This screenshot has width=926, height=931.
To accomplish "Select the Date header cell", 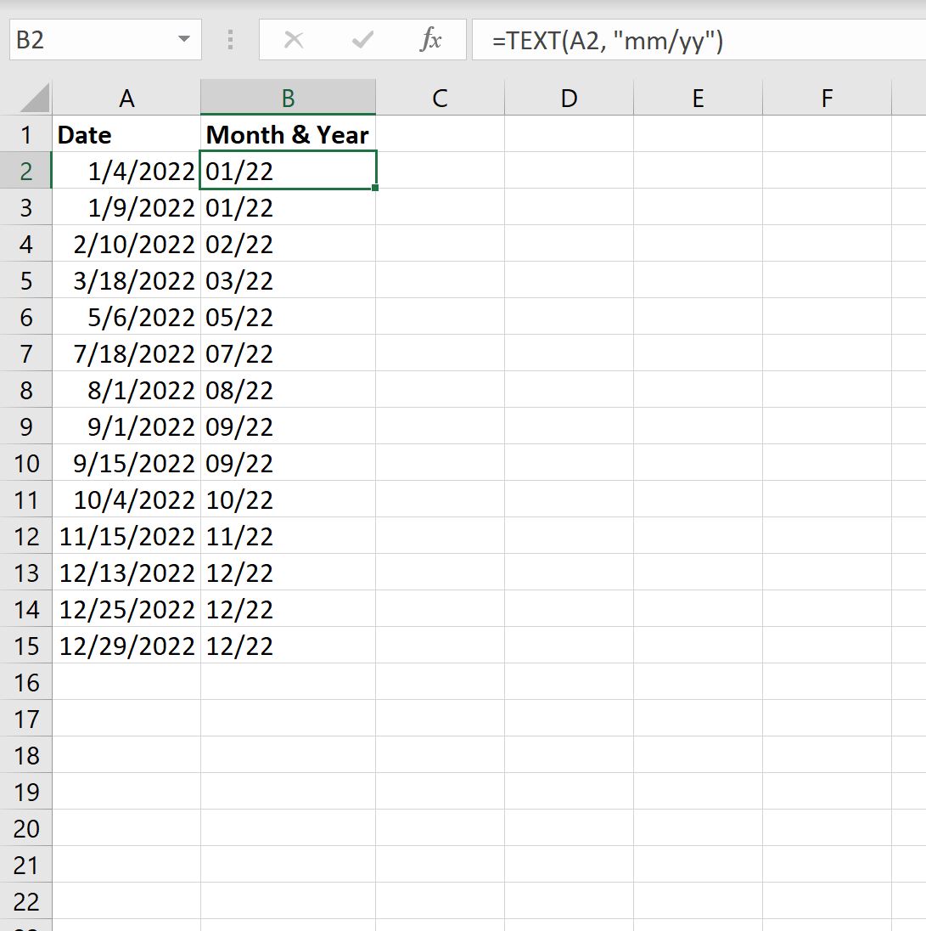I will (126, 134).
